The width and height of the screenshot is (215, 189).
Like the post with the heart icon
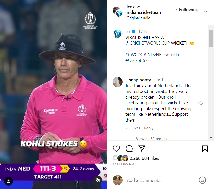116,149
